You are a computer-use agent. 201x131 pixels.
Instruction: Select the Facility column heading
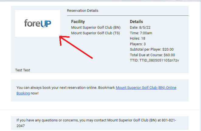click(x=78, y=22)
